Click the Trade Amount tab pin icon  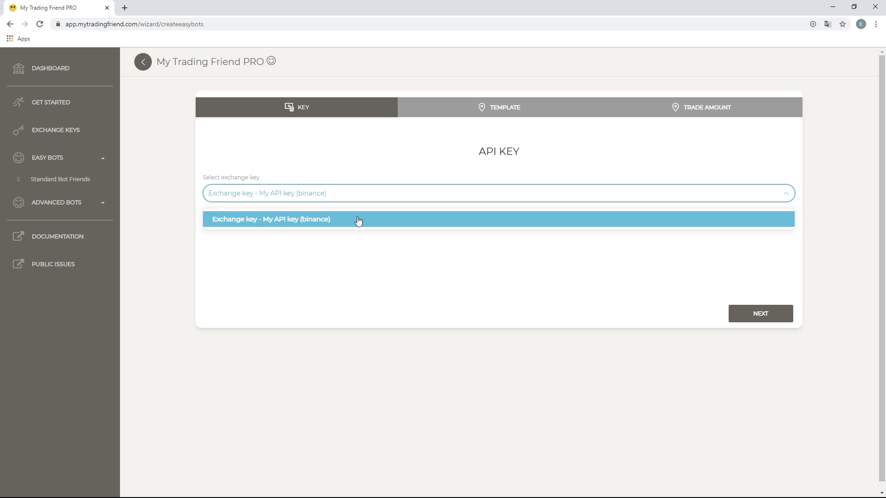coord(676,107)
